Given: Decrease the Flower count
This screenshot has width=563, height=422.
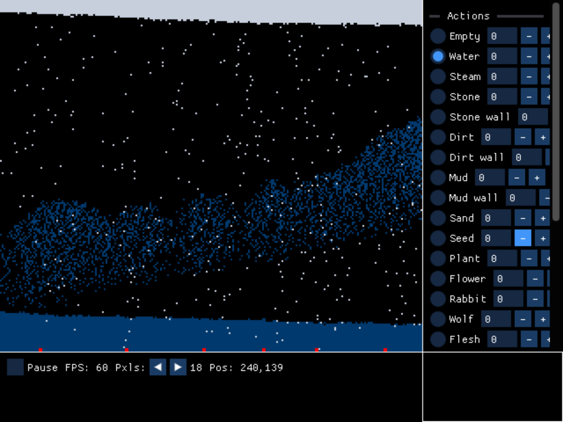Looking at the screenshot, I should click(x=535, y=278).
